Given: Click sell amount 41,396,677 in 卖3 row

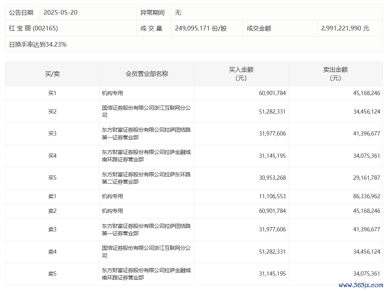Looking at the screenshot, I should click(367, 229).
